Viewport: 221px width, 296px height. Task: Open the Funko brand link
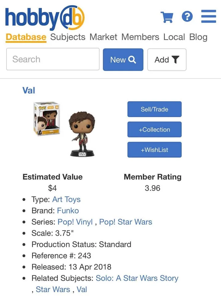pyautogui.click(x=68, y=211)
